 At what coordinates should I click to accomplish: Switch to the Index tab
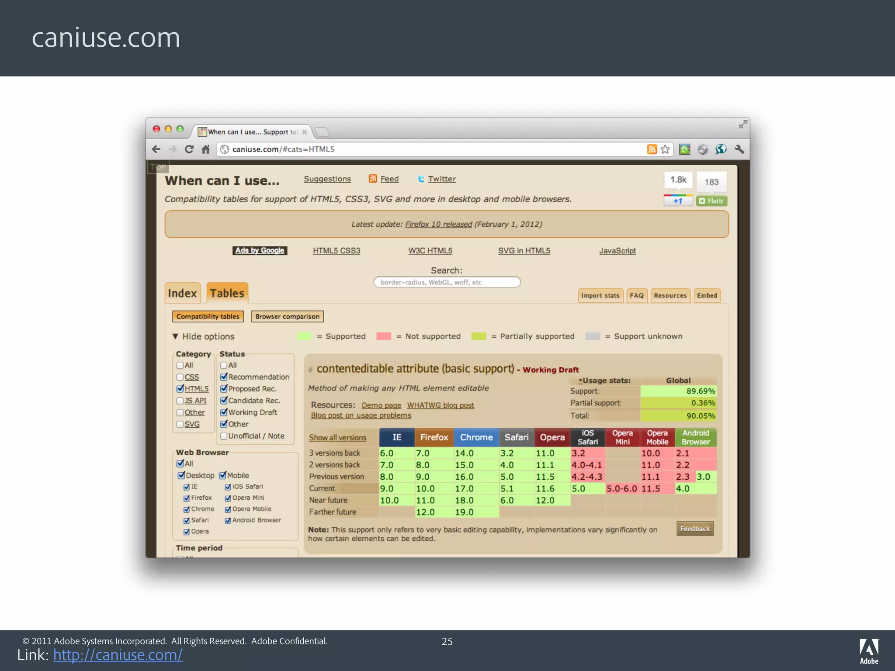(183, 293)
